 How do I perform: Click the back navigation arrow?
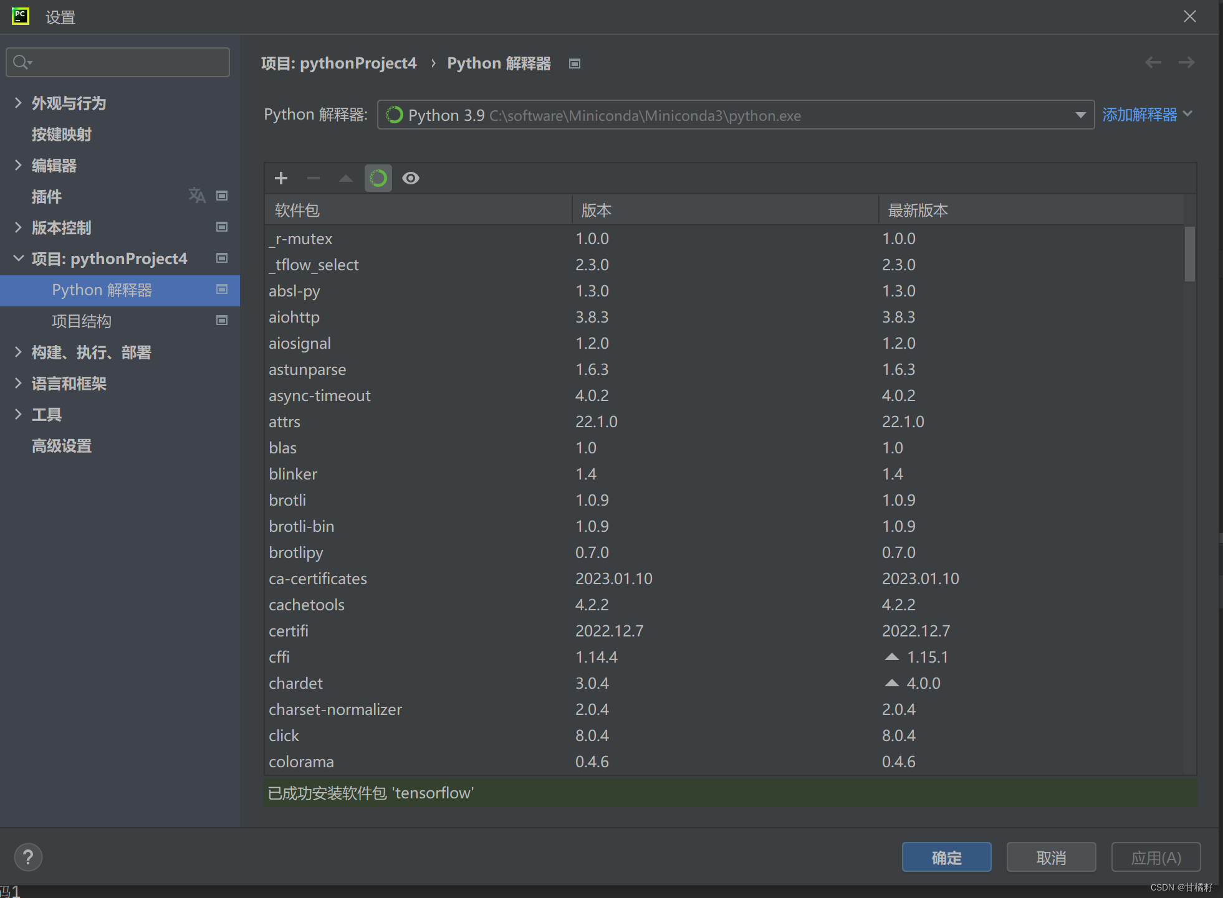[1153, 62]
